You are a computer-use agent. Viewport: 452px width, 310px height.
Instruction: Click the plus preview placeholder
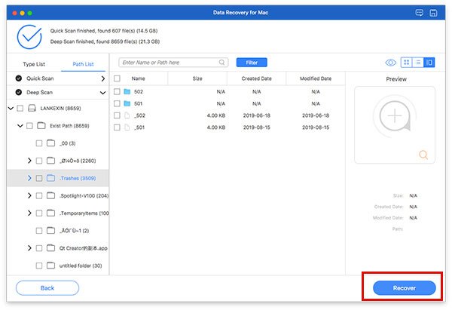click(x=395, y=116)
